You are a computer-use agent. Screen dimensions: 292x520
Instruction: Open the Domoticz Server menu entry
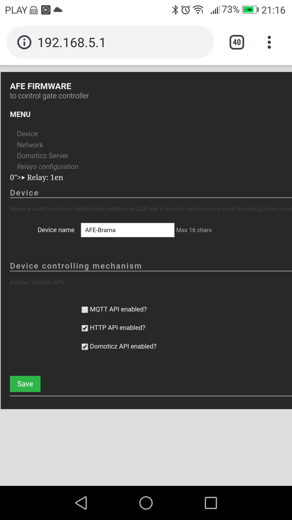pyautogui.click(x=42, y=156)
